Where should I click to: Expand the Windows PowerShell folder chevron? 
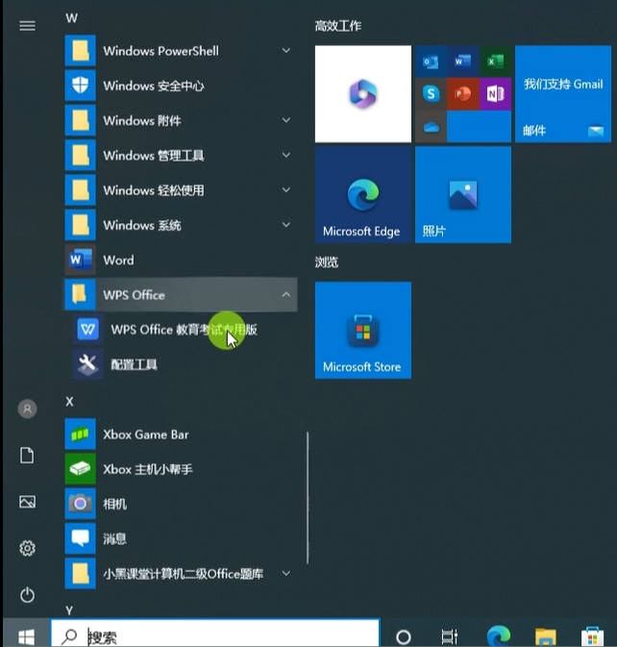[x=285, y=50]
